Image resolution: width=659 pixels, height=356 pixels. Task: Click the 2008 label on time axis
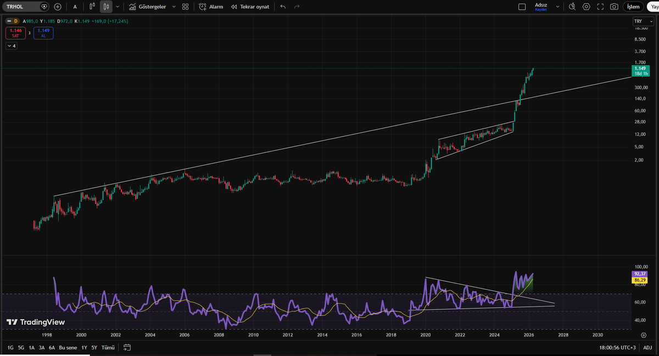[219, 335]
